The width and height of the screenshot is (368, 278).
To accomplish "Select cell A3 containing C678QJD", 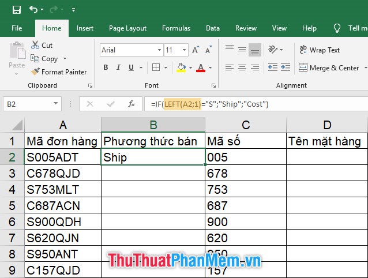I will click(x=63, y=173).
